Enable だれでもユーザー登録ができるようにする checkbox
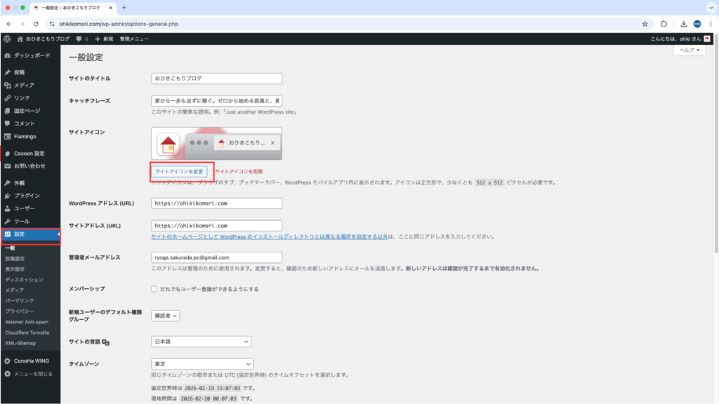 pyautogui.click(x=154, y=289)
